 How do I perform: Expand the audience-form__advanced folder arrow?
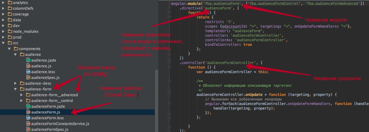(x=22, y=95)
